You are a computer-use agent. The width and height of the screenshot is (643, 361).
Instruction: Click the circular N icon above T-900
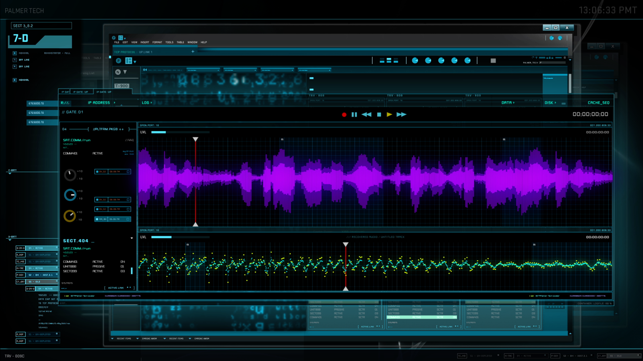pyautogui.click(x=118, y=72)
